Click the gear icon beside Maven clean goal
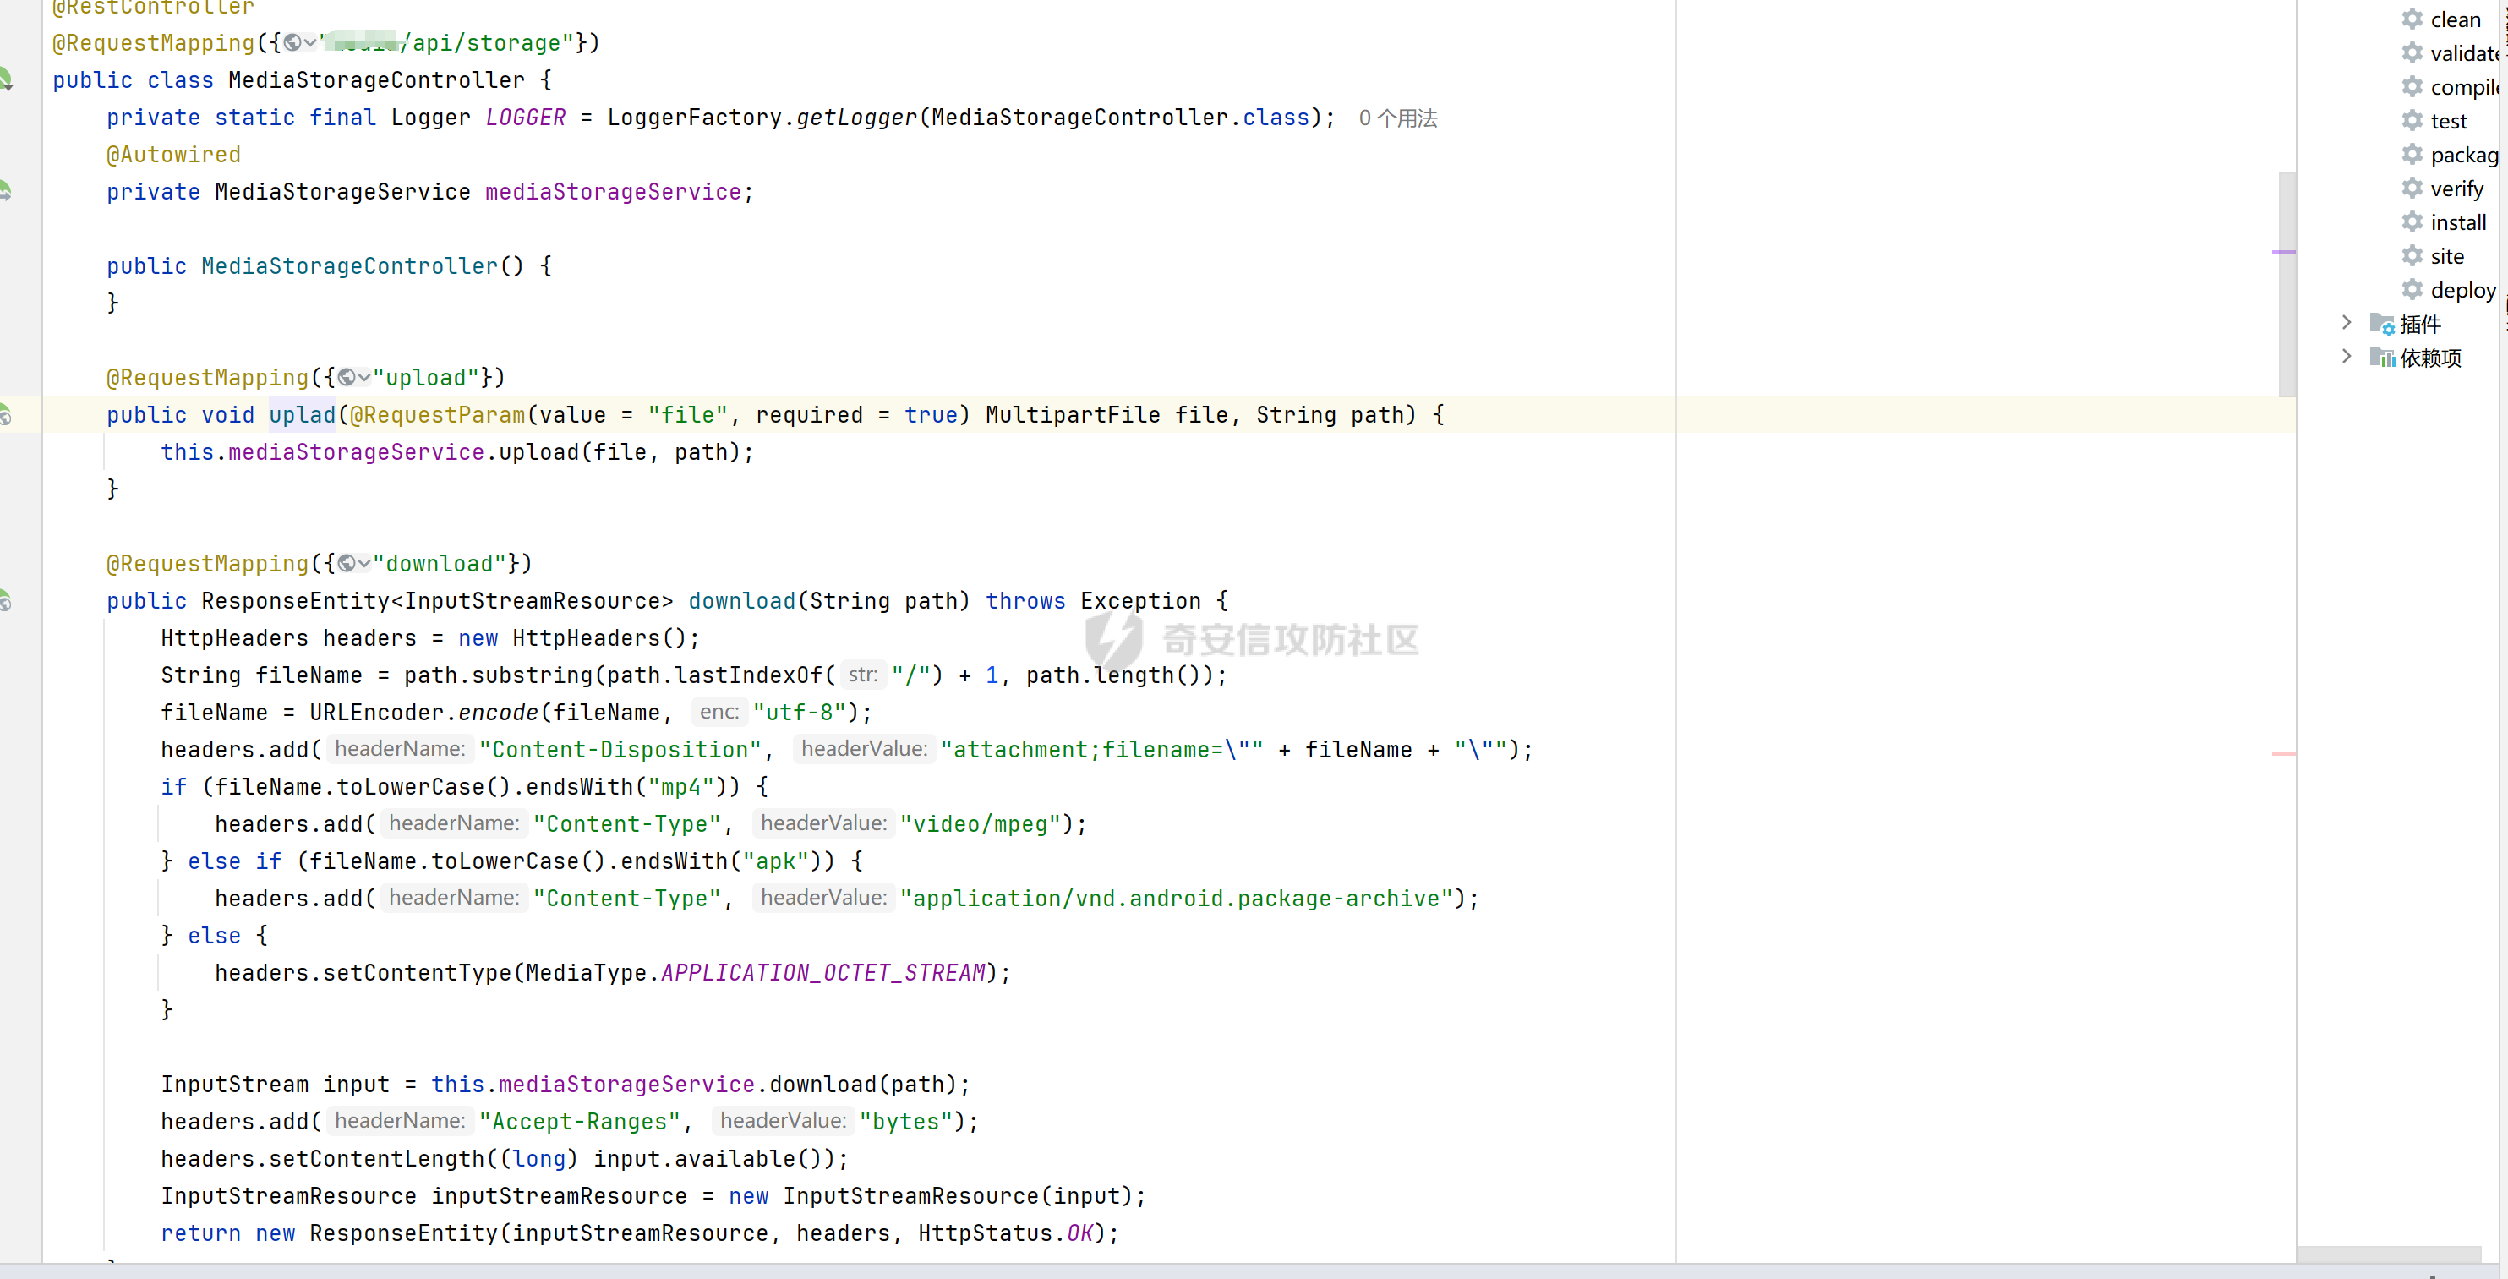 [2412, 19]
